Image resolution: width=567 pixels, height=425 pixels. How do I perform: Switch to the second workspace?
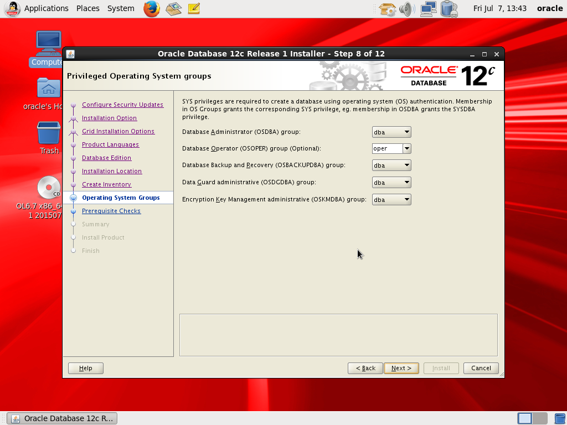point(540,418)
